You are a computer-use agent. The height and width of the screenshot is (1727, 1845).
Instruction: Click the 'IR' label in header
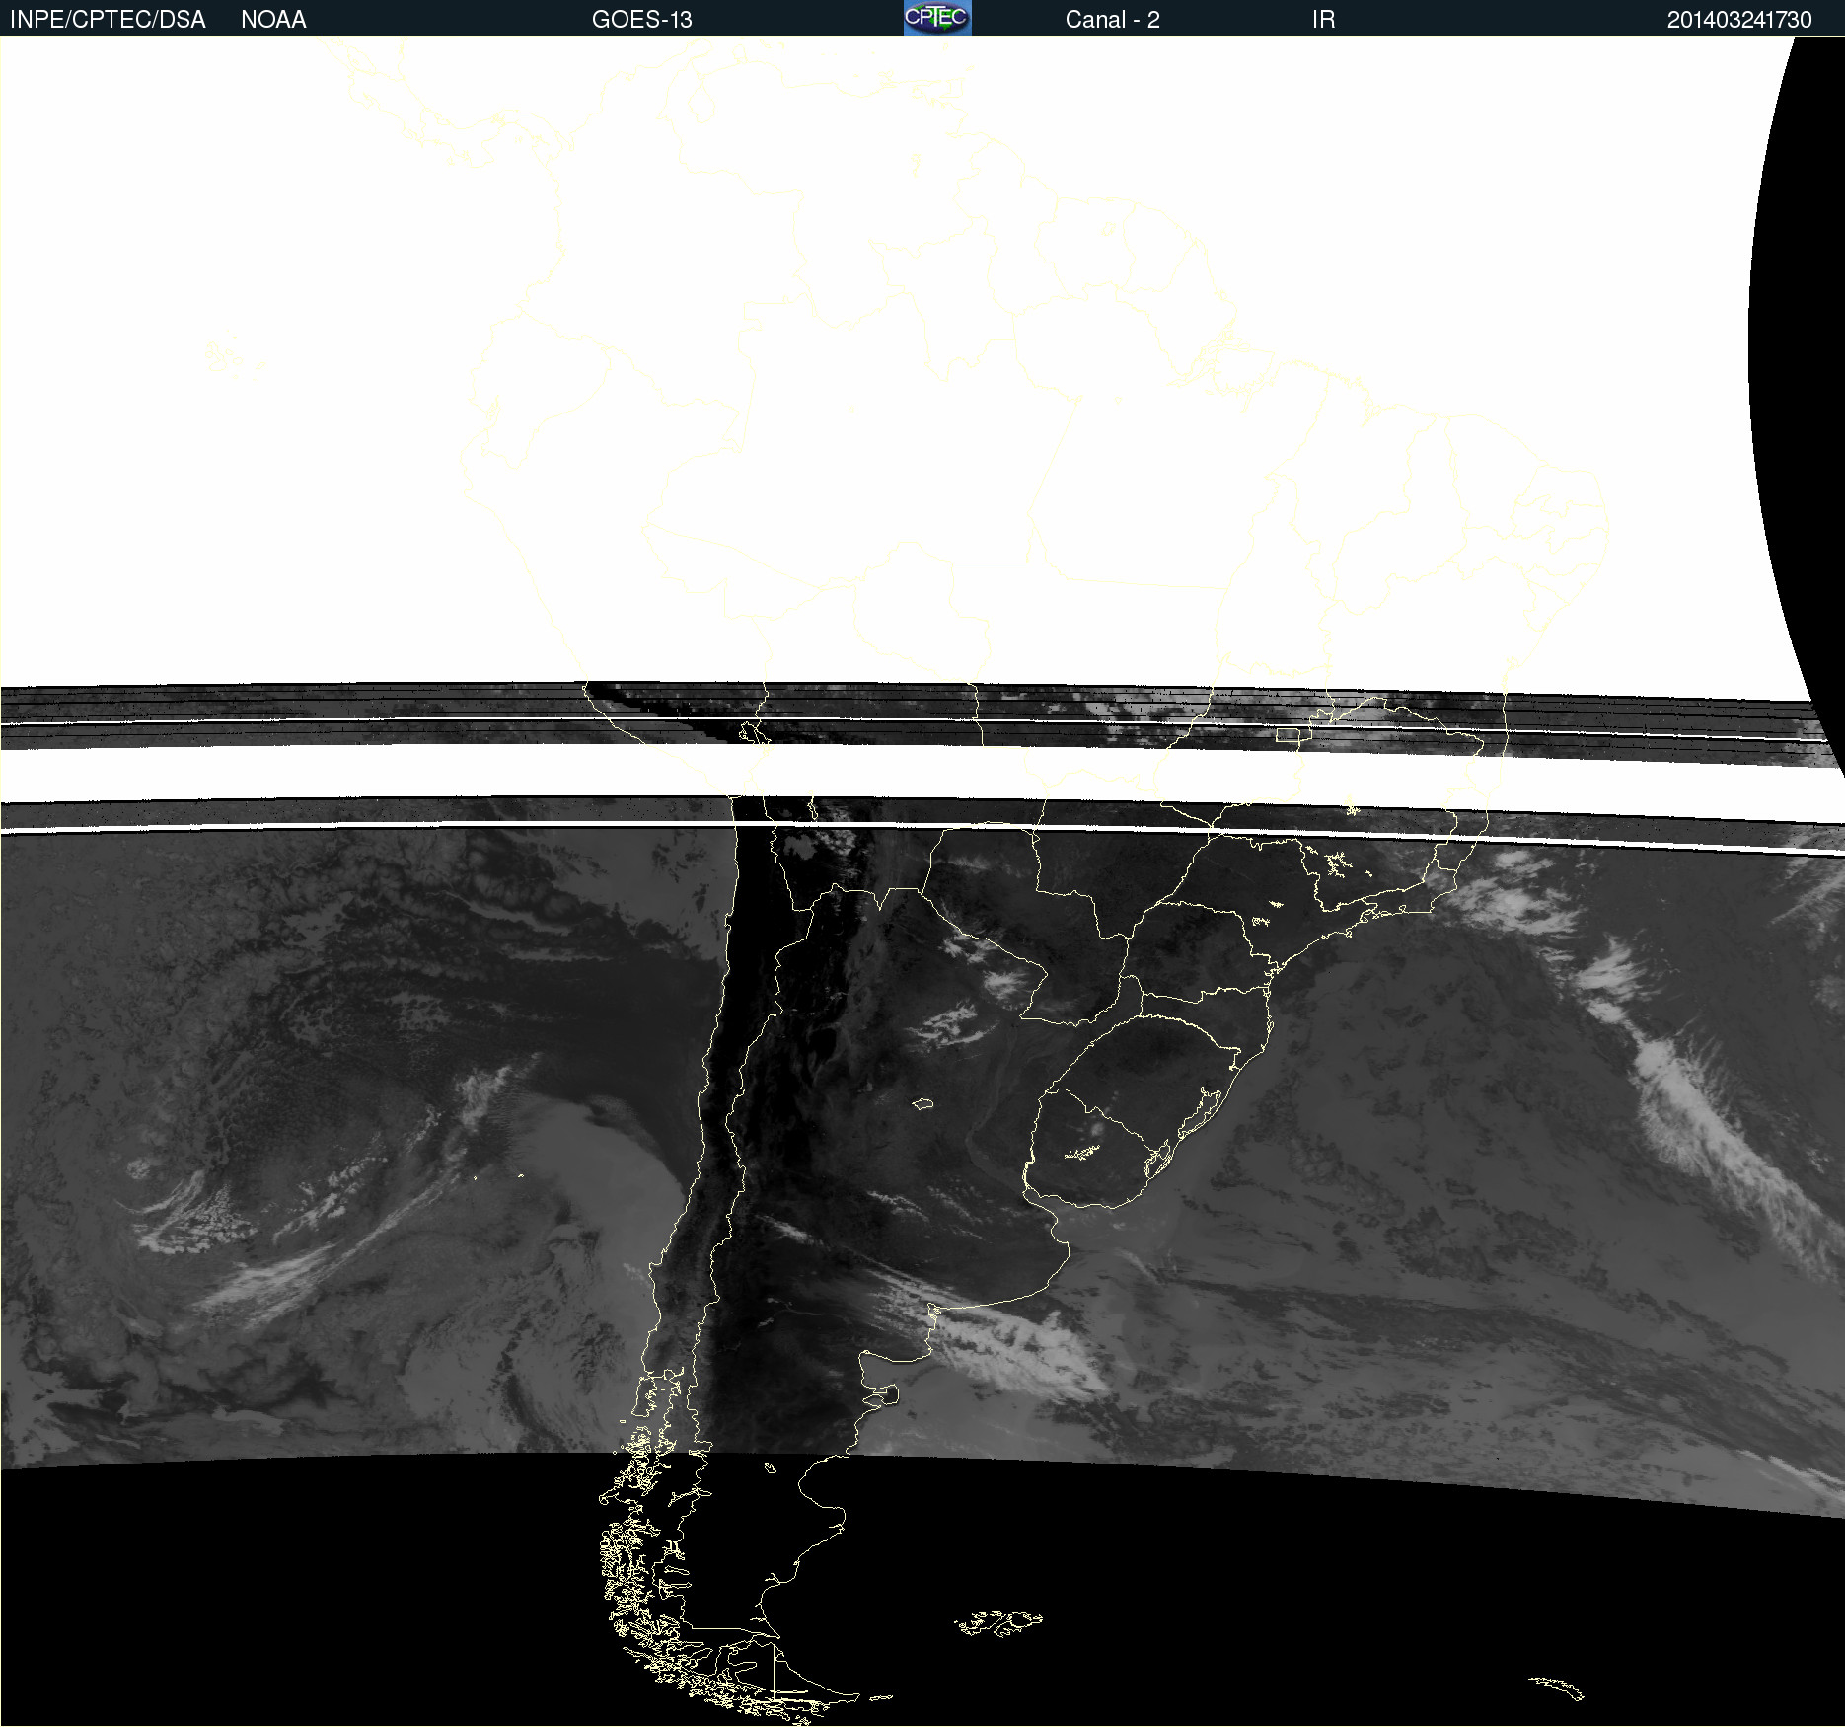[x=1323, y=20]
